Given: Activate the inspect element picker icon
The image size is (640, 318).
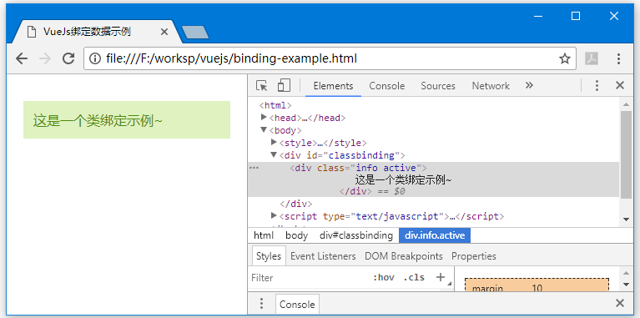Looking at the screenshot, I should click(262, 86).
